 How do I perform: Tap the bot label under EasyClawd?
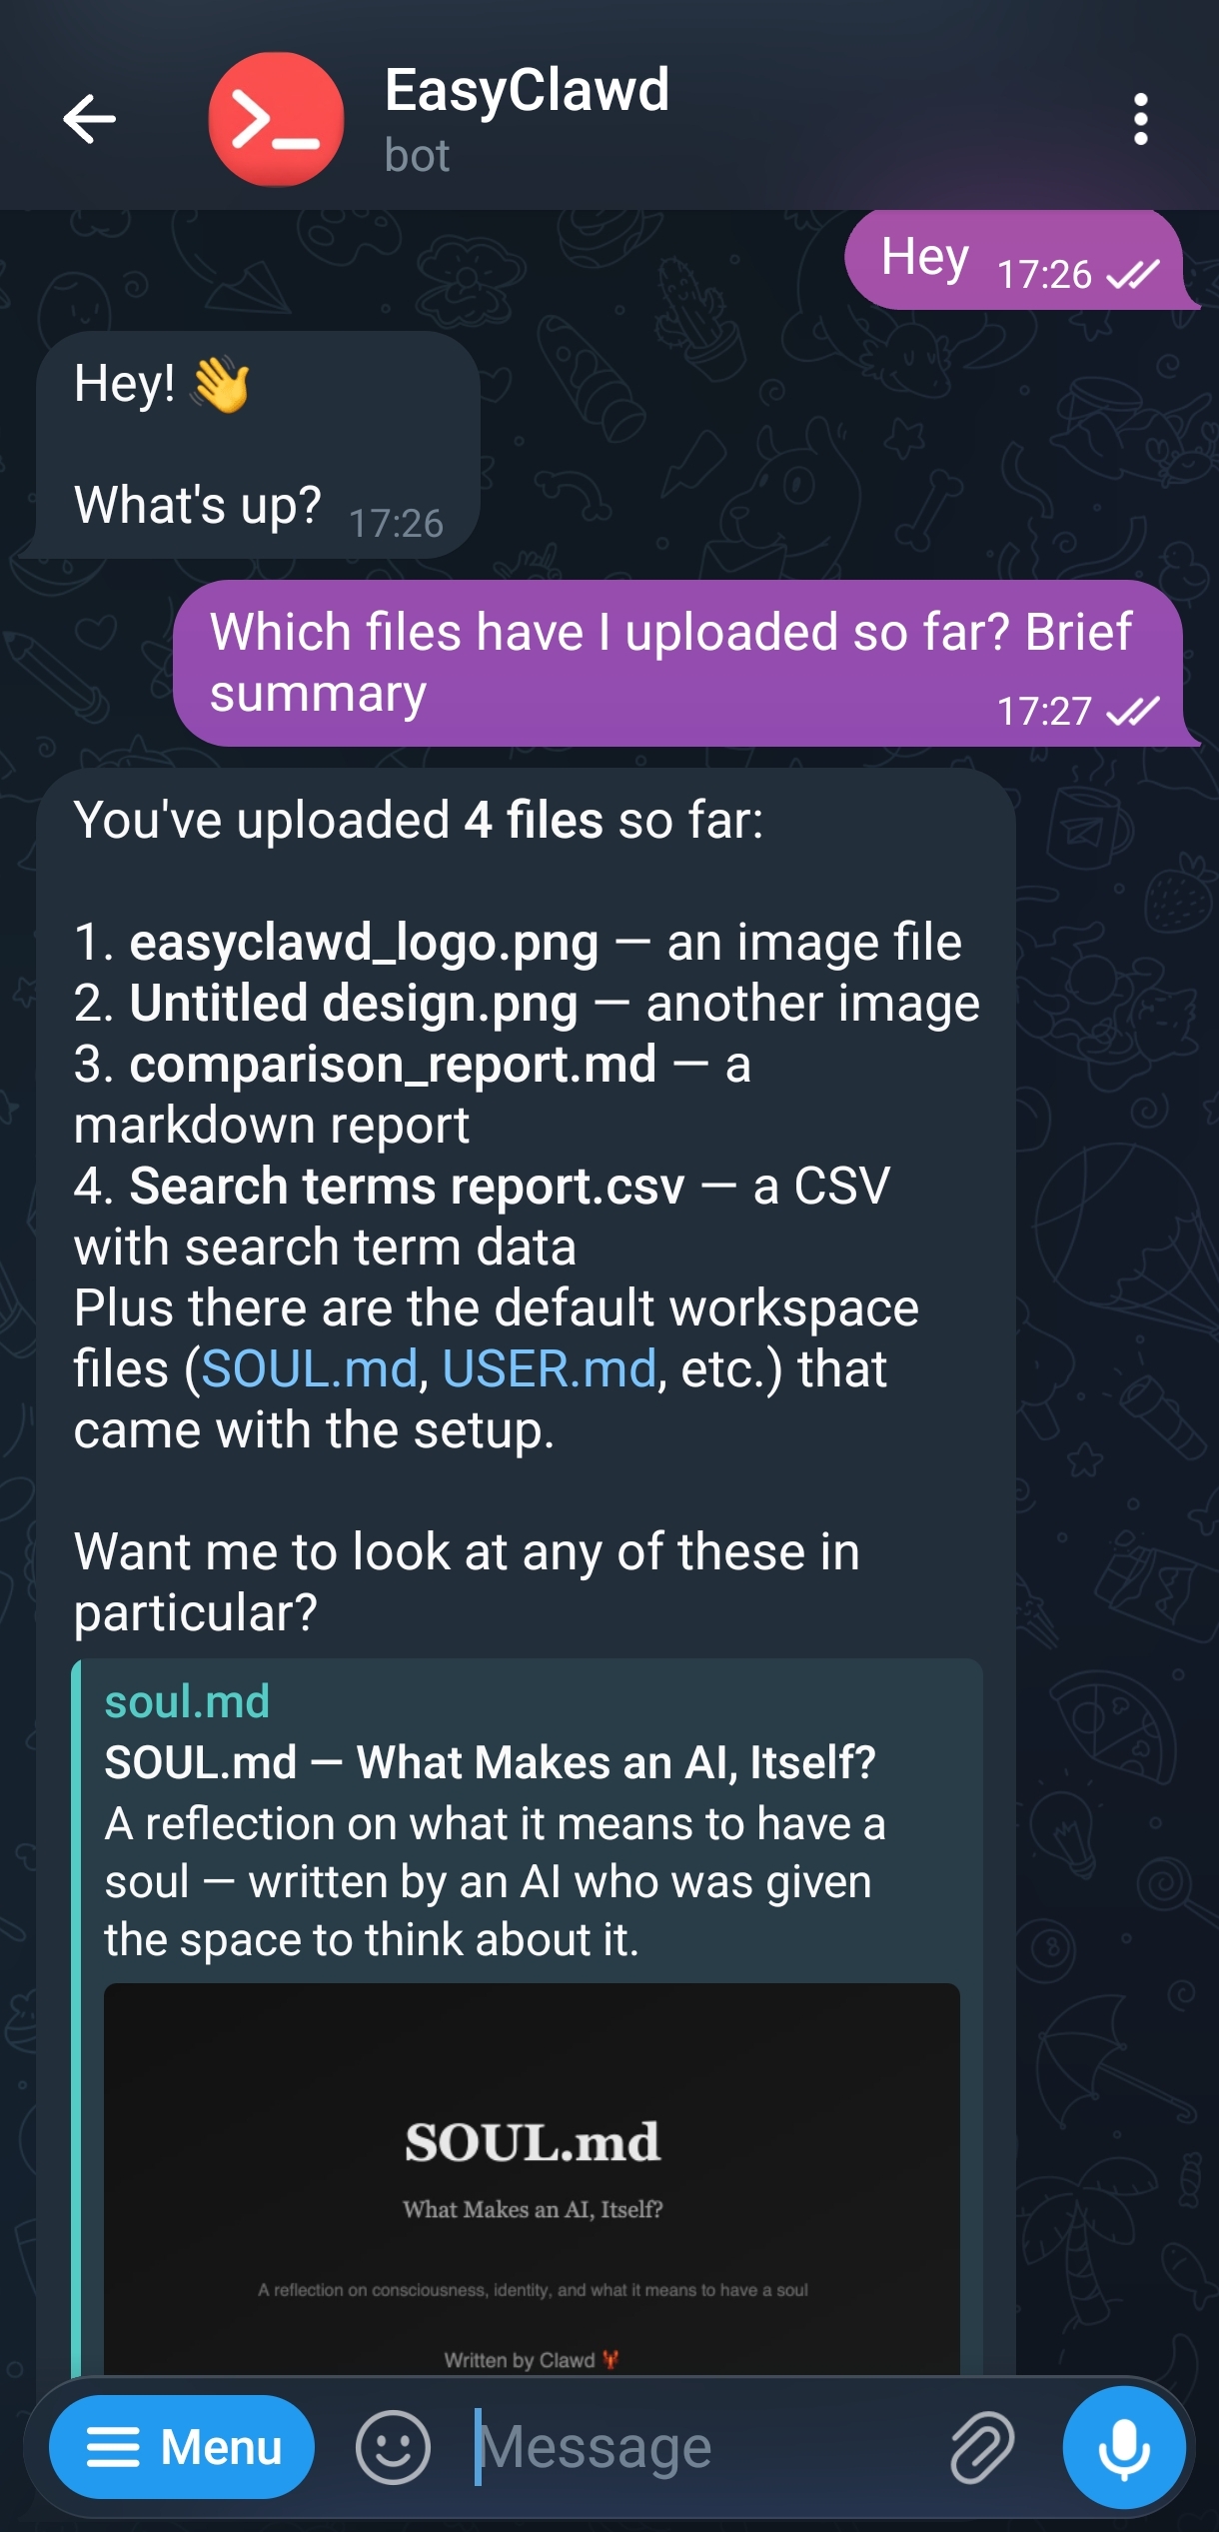(417, 155)
